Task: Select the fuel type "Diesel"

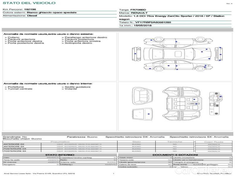Action: pos(32,16)
